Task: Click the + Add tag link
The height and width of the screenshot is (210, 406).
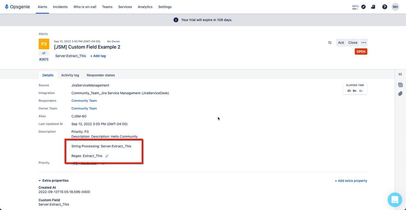Action: coord(98,56)
